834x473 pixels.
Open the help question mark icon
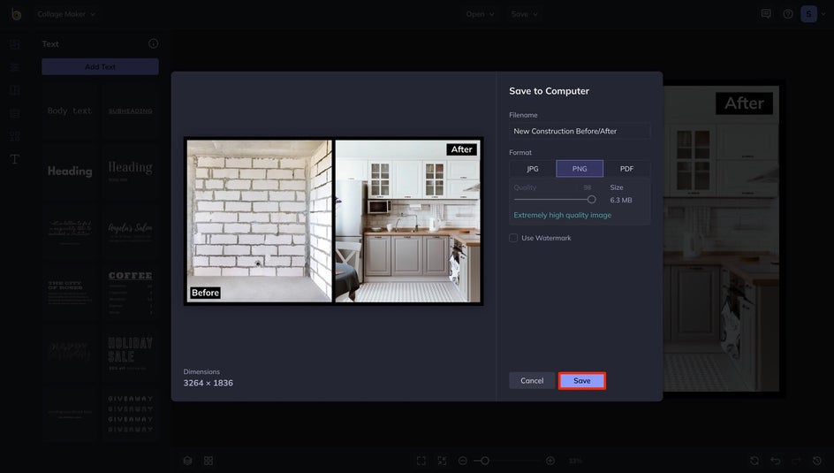(x=787, y=14)
